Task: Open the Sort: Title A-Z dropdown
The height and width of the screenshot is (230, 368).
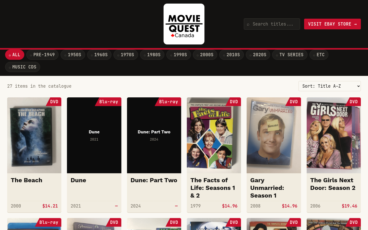Action: (x=330, y=86)
